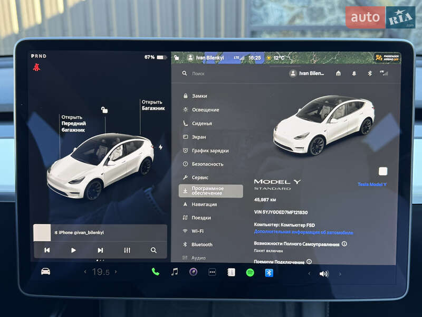Tap the VIN 5YJYGDED7MF121830 text

coord(281,212)
